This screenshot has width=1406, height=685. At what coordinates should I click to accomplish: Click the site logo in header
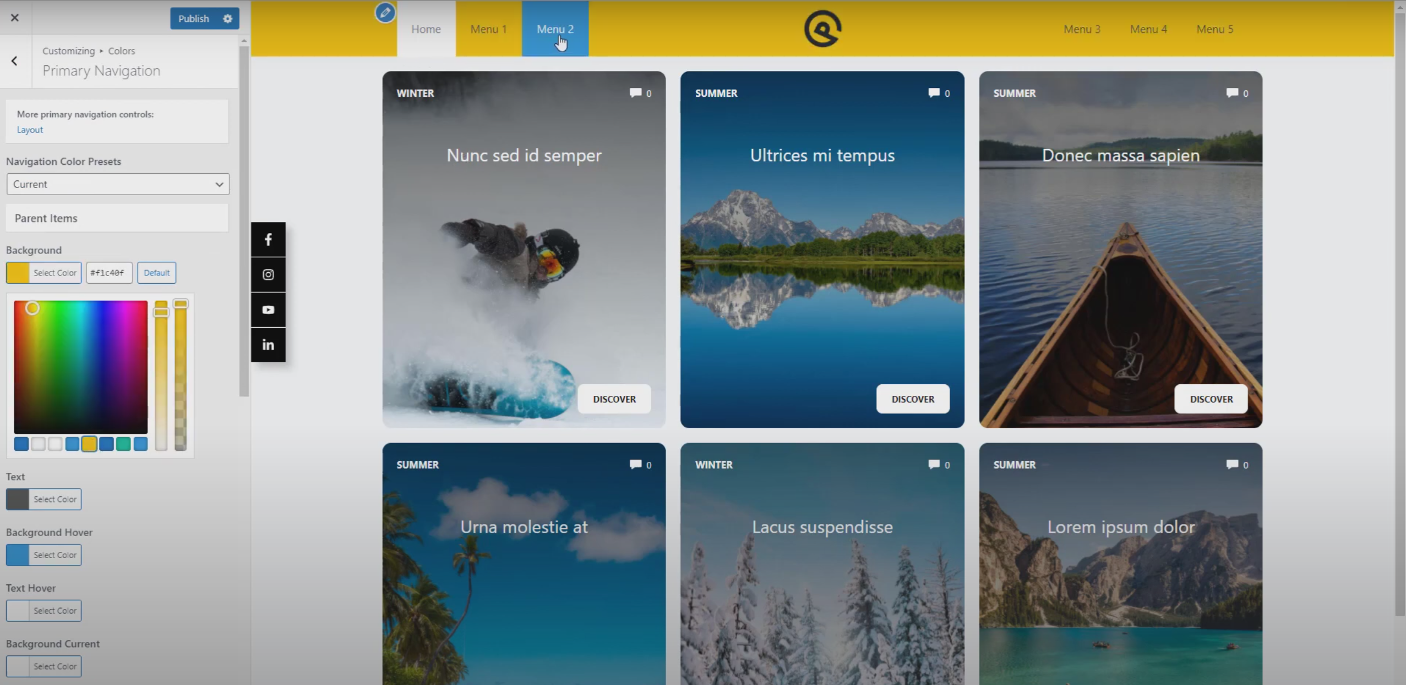(x=822, y=29)
